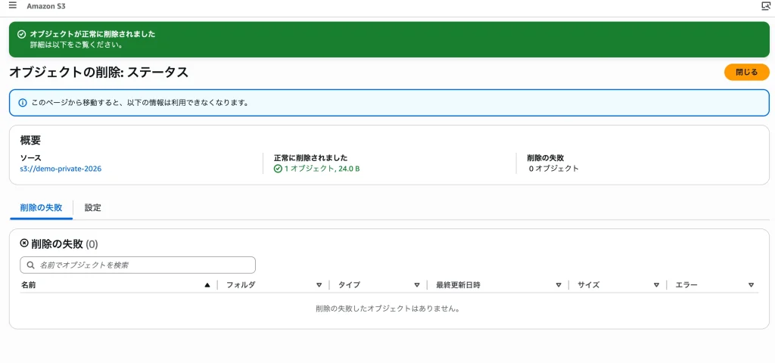The height and width of the screenshot is (363, 775).
Task: Sort by エラー column using its arrow
Action: point(751,285)
